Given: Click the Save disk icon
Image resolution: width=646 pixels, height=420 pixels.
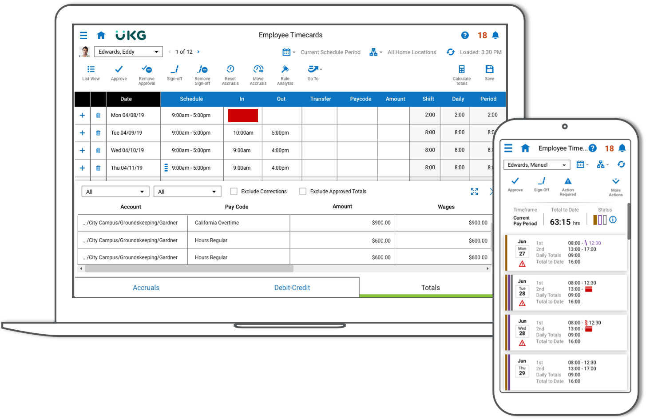Looking at the screenshot, I should (x=489, y=70).
